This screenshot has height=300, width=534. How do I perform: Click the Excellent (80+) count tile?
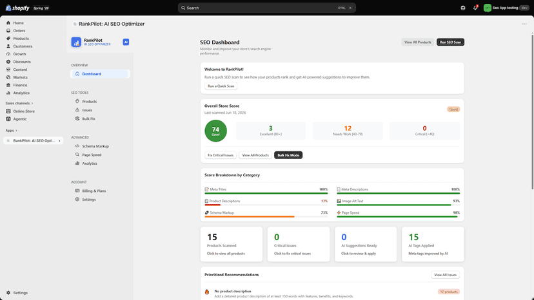[x=271, y=131]
